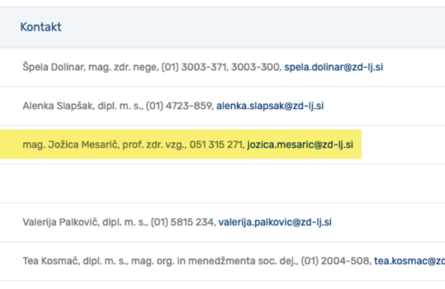Click the empty table row below Mesarič
The width and height of the screenshot is (445, 289).
click(x=222, y=183)
